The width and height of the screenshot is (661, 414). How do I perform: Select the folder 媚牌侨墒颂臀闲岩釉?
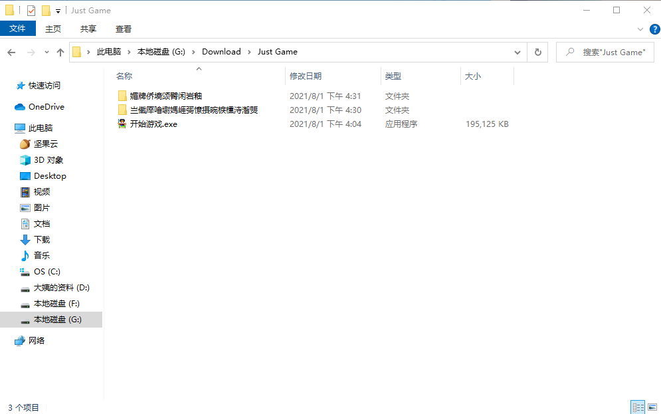pos(165,96)
